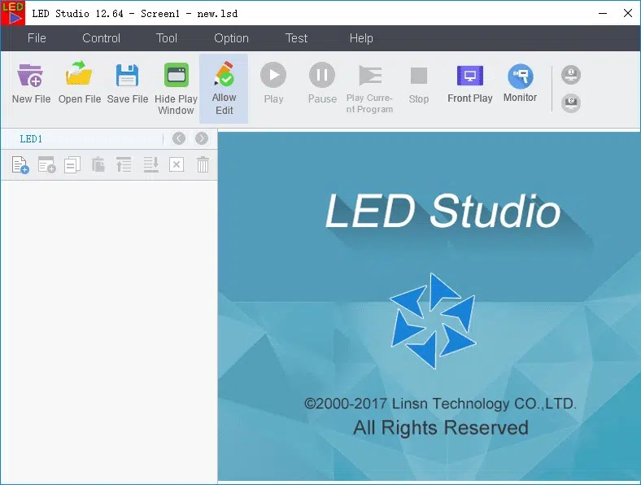Click the Pause playback button
Viewport: 641px width, 485px height.
coord(322,84)
